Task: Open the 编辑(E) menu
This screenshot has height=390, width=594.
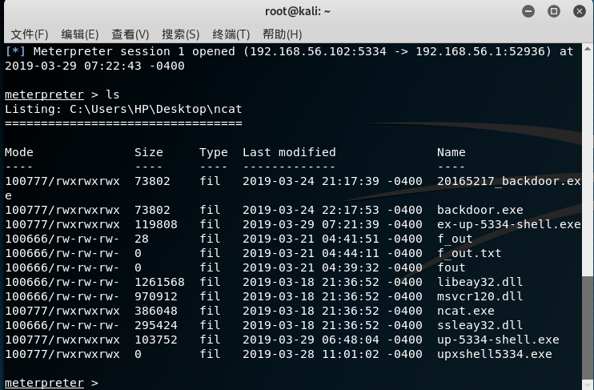Action: tap(80, 34)
